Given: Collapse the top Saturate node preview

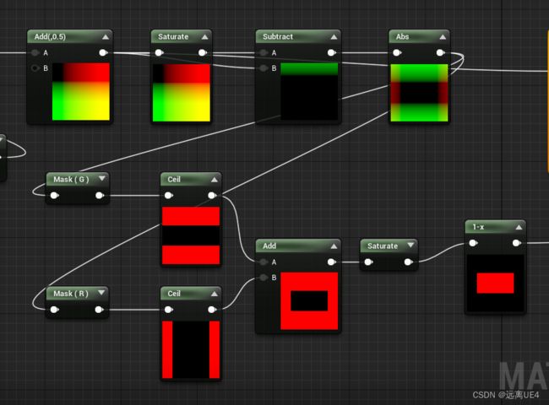Looking at the screenshot, I should click(x=205, y=37).
